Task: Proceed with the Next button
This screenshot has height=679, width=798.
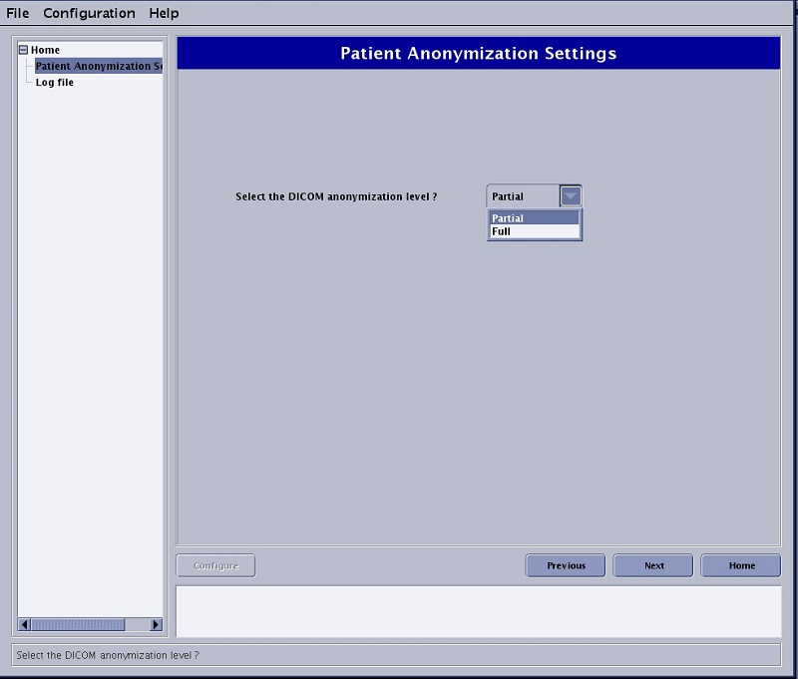Action: 653,565
